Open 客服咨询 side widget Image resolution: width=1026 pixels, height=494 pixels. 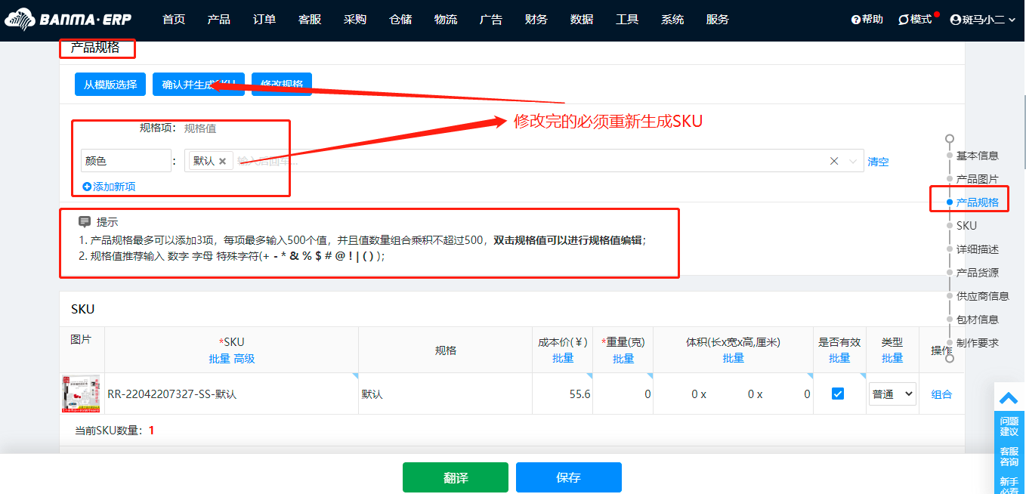1009,457
